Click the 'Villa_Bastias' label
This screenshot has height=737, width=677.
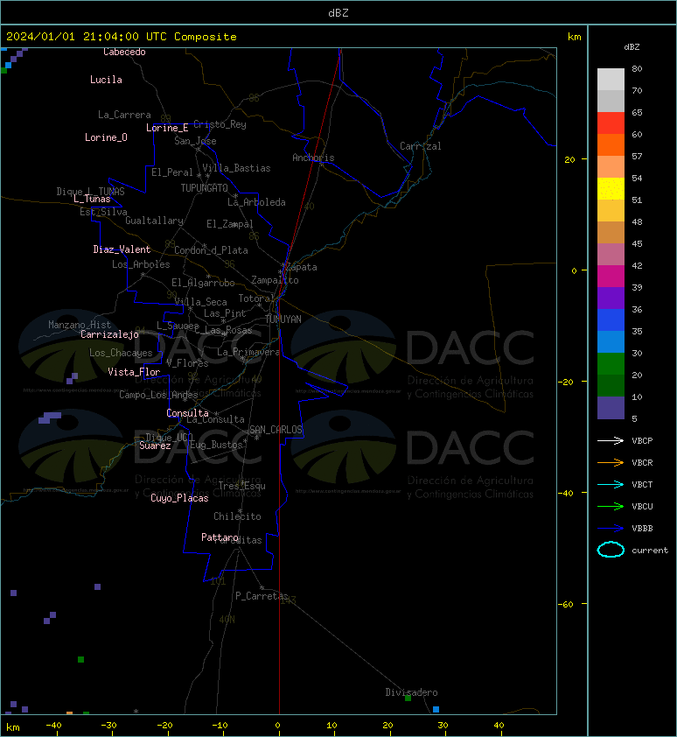(236, 168)
